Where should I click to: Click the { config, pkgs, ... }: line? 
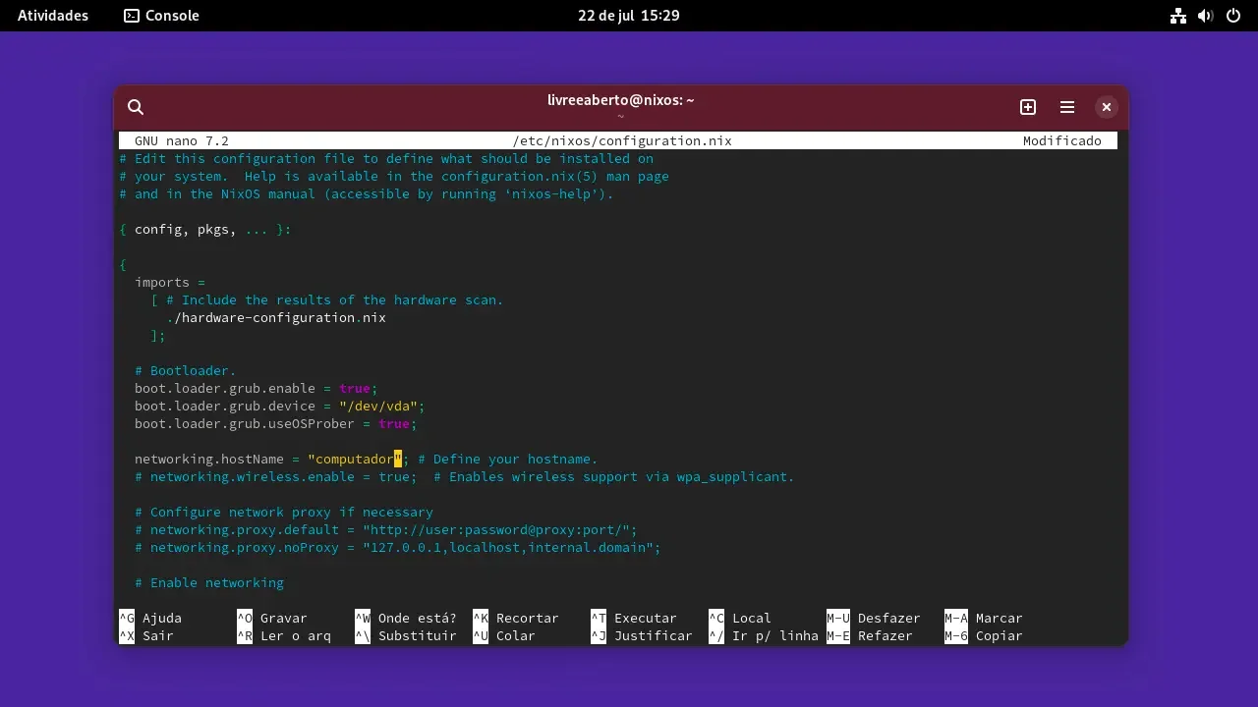tap(205, 230)
